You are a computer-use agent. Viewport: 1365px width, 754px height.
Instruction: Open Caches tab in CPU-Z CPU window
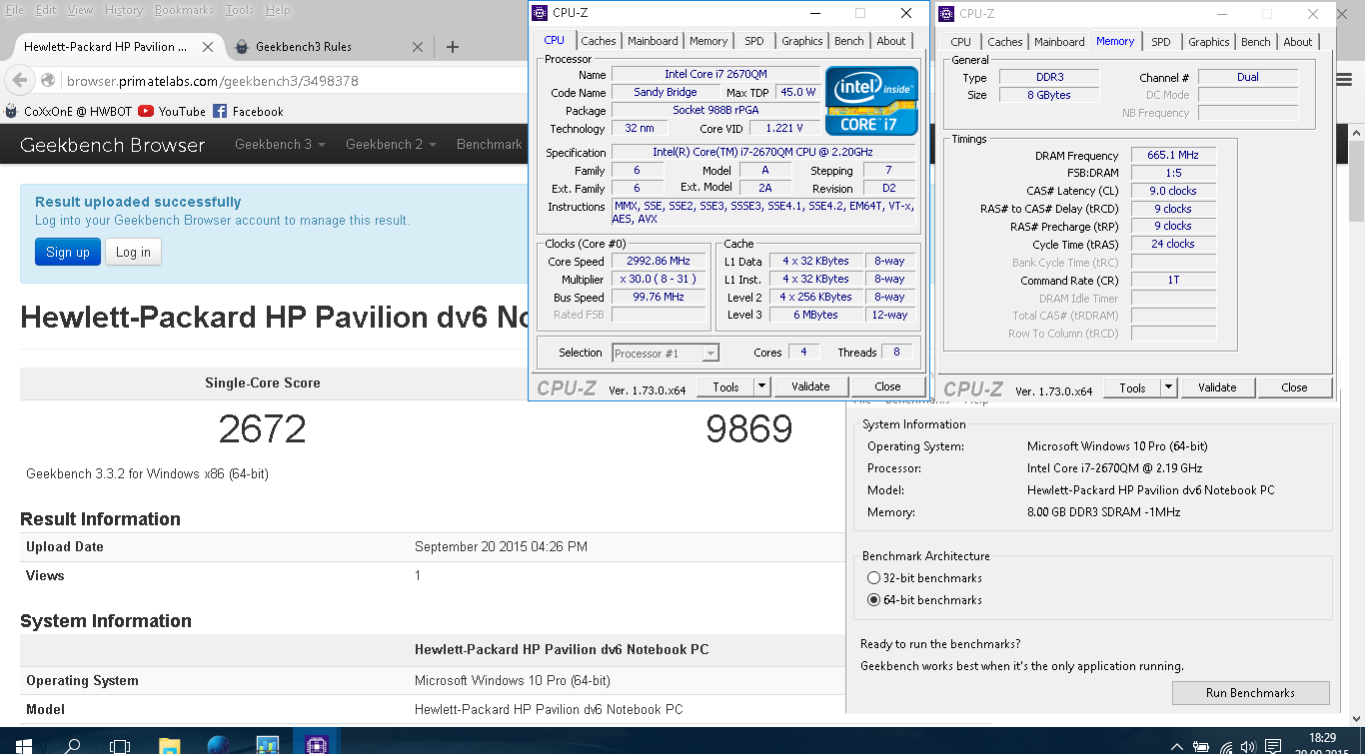tap(599, 41)
